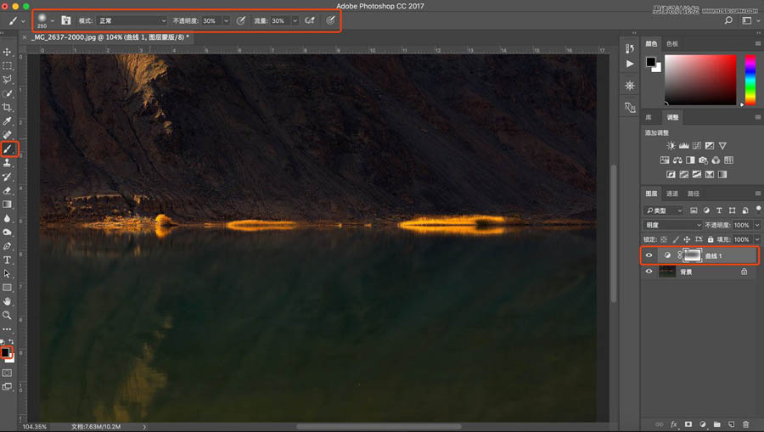The width and height of the screenshot is (764, 432).
Task: Toggle lock image pixels
Action: pyautogui.click(x=676, y=239)
